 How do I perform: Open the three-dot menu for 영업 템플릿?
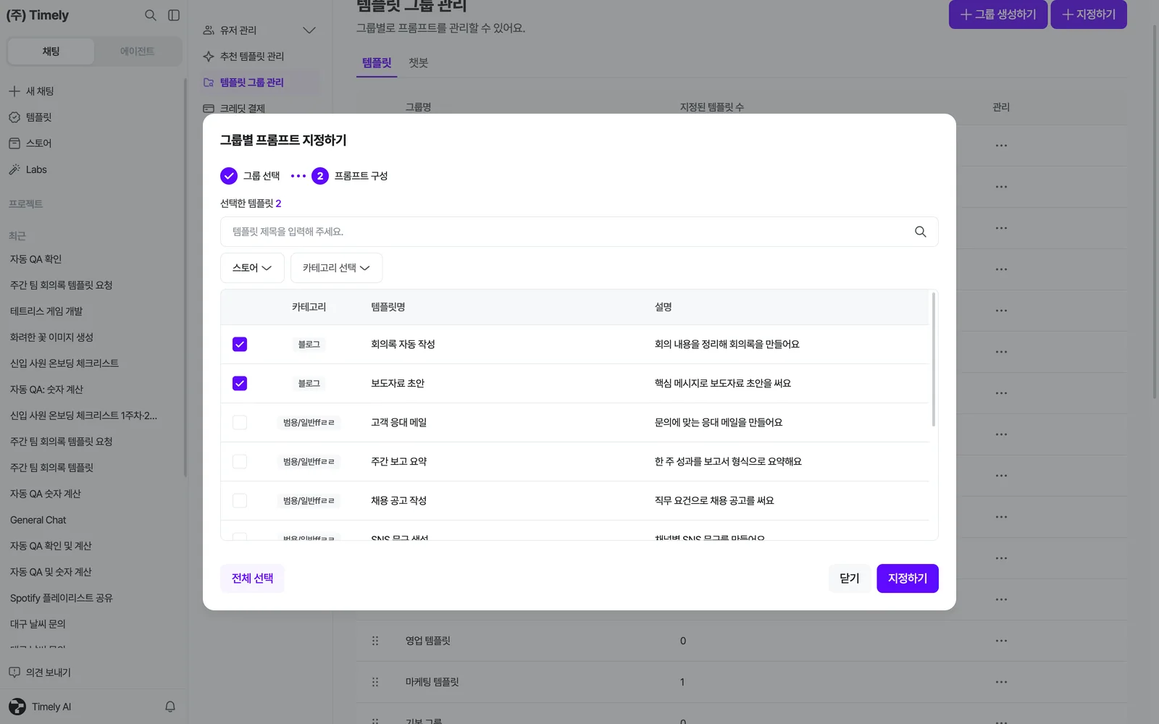click(1001, 641)
